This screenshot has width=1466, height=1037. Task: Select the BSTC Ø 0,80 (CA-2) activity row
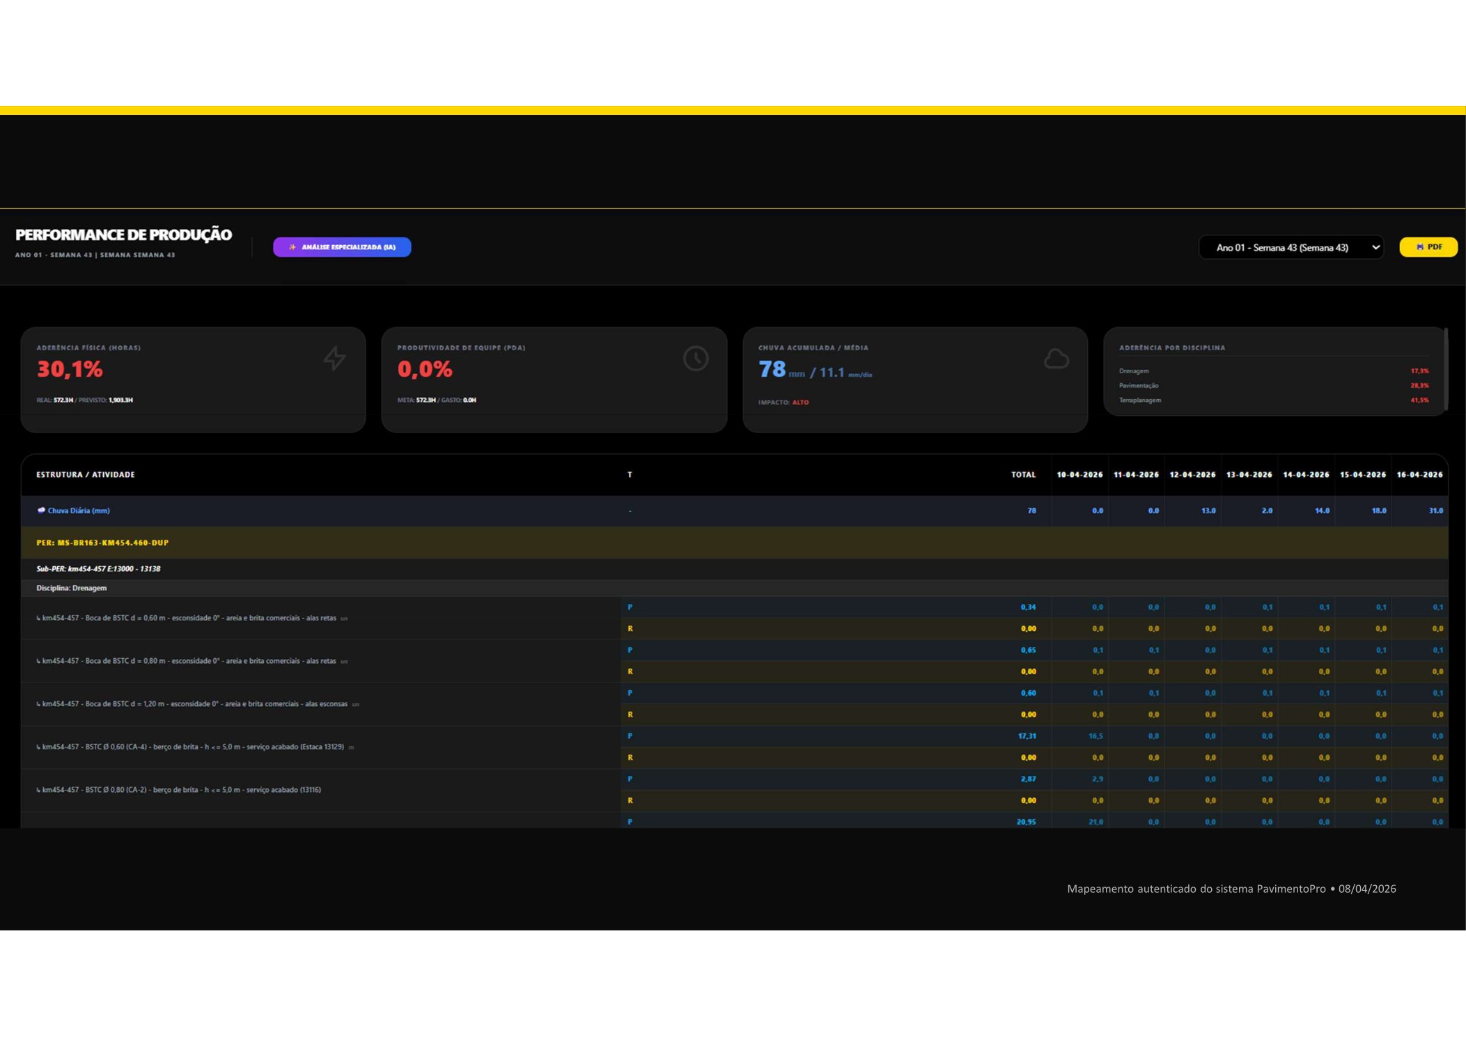tap(320, 790)
